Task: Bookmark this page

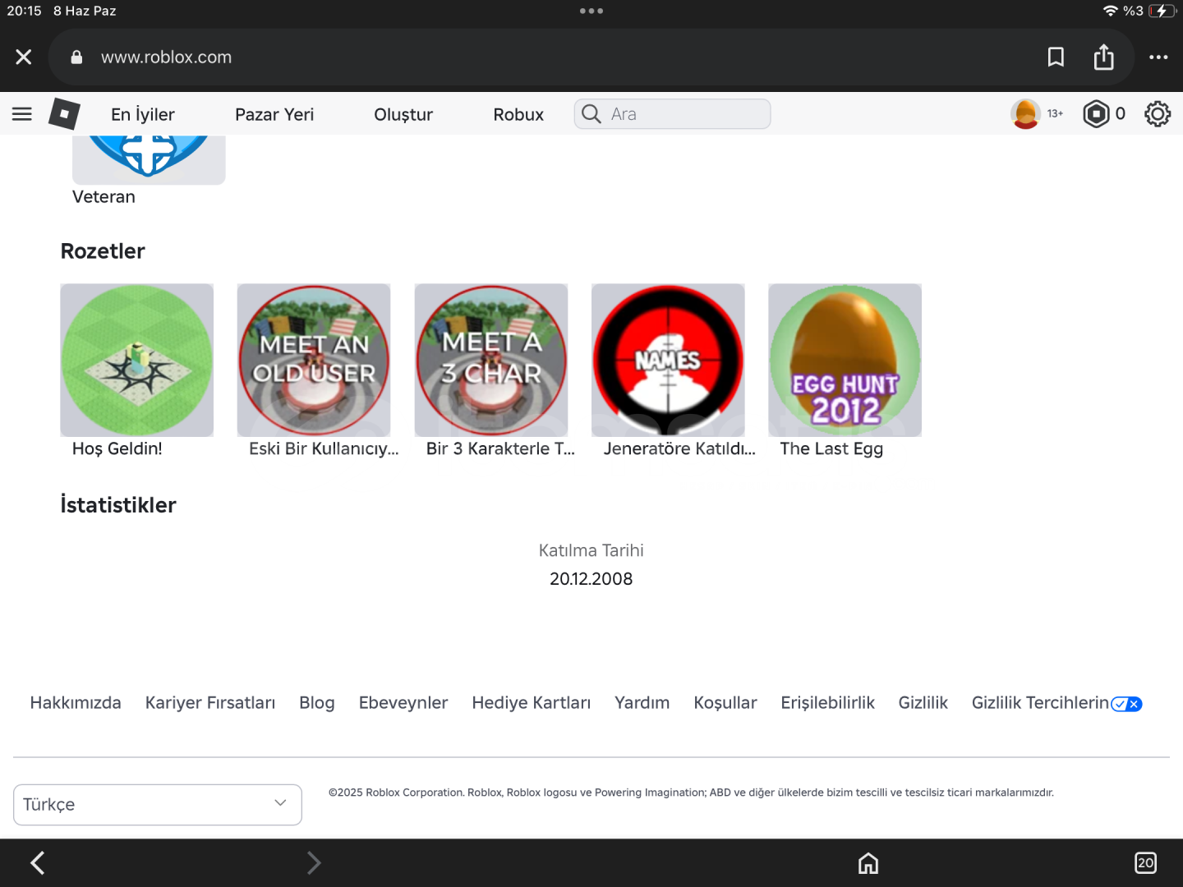Action: click(1056, 57)
